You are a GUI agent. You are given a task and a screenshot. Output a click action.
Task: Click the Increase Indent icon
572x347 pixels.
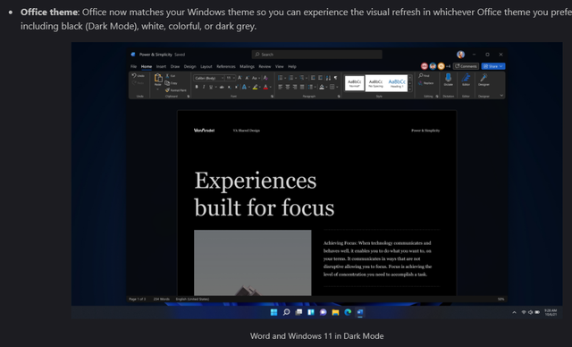click(x=320, y=78)
